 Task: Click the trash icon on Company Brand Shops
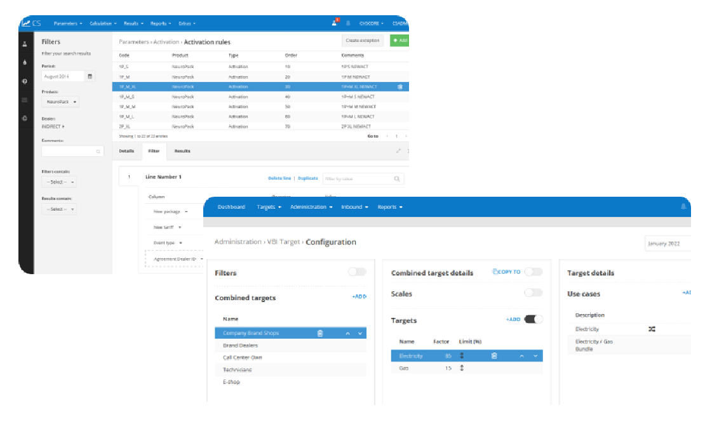[320, 333]
